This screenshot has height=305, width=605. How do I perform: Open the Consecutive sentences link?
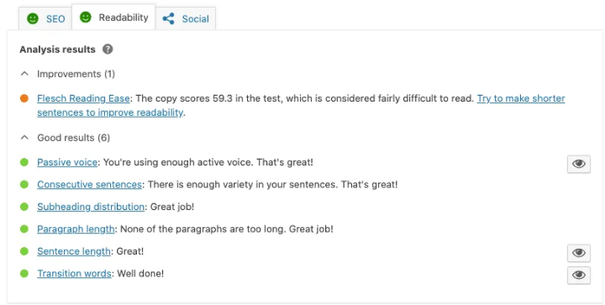89,184
